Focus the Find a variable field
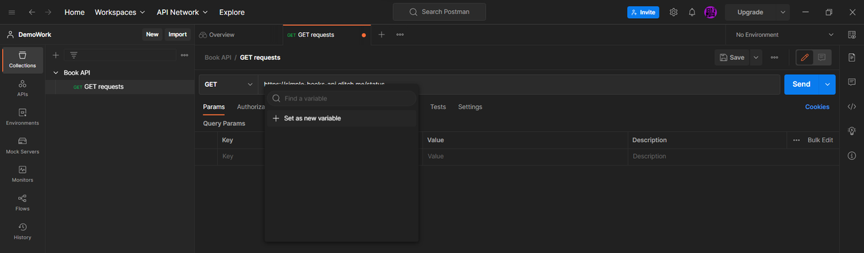864x253 pixels. point(342,98)
